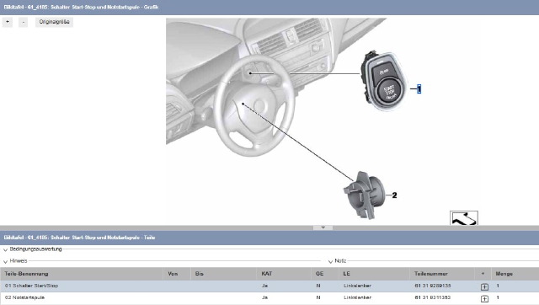539x305 pixels.
Task: Select callout number 2 in diagram
Action: pos(394,195)
